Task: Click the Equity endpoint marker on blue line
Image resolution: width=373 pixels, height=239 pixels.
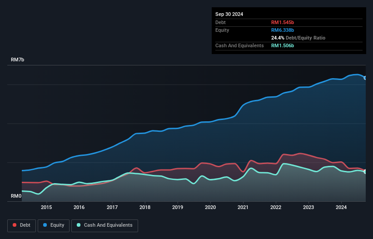Action: click(x=365, y=78)
